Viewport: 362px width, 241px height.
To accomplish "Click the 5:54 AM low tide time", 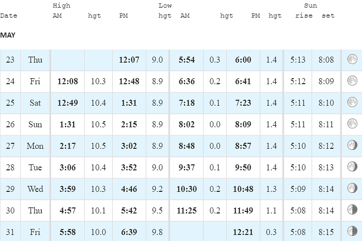I will (187, 60).
